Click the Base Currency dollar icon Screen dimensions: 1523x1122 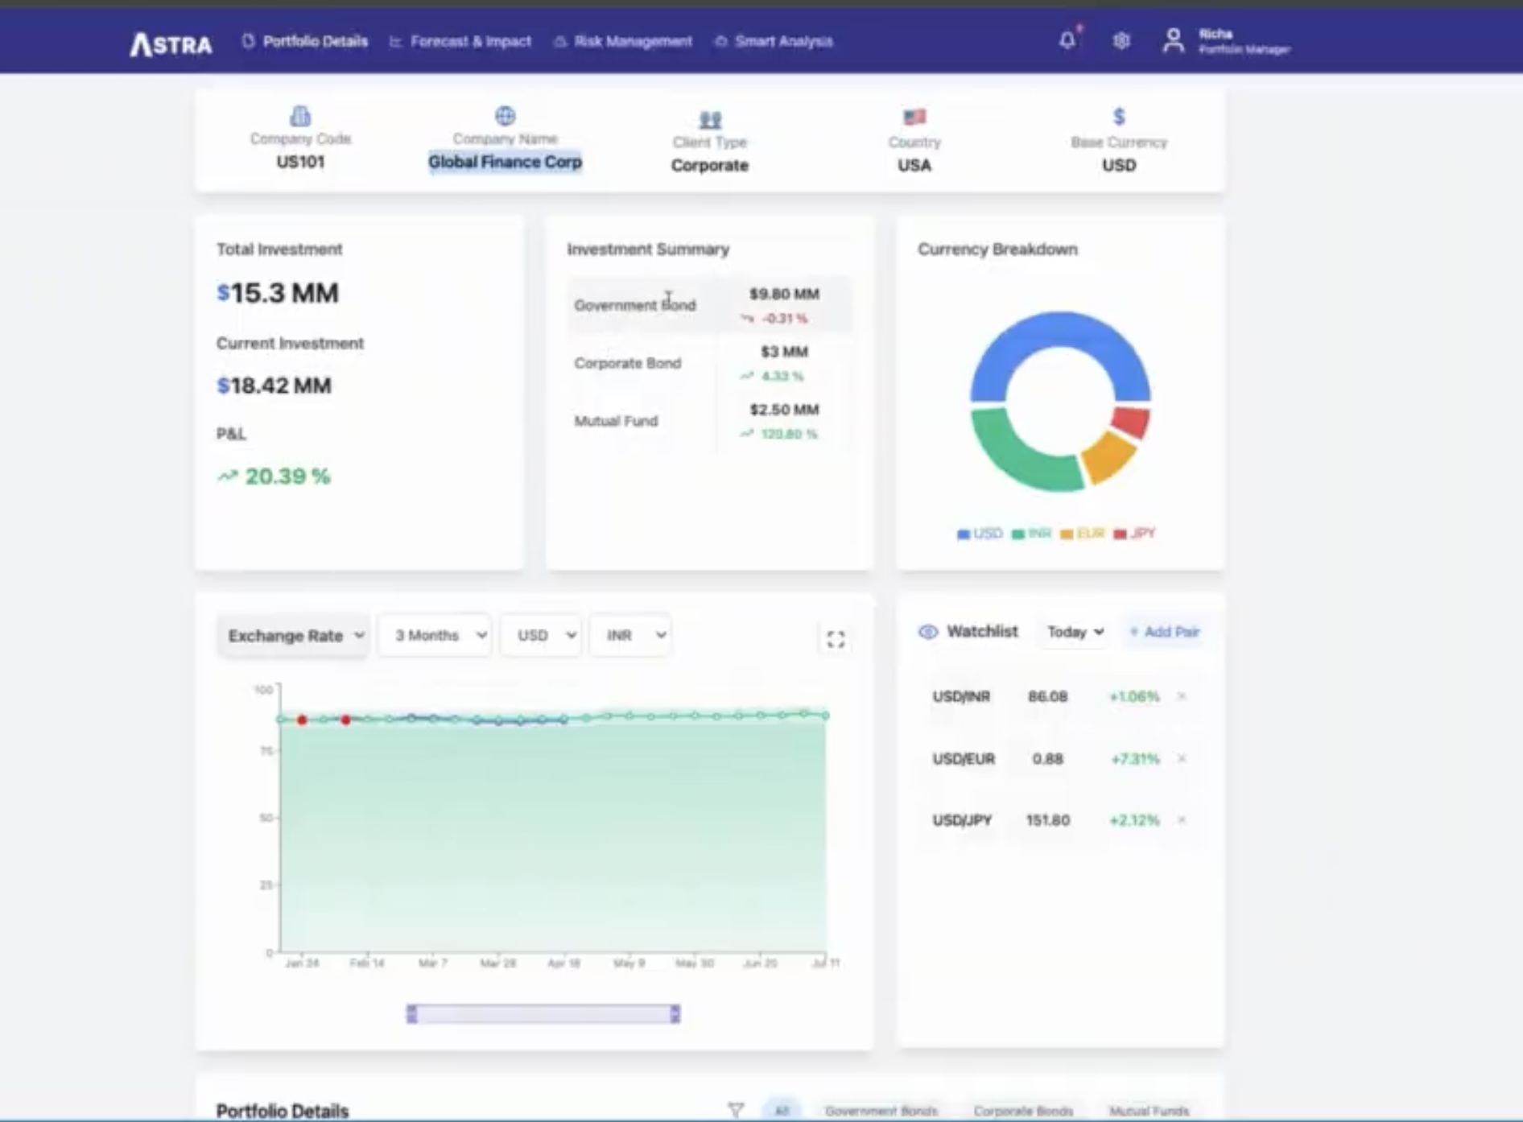click(1117, 116)
